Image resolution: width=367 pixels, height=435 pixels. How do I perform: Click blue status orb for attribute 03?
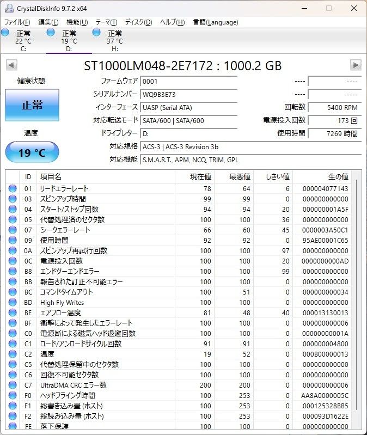coord(13,199)
